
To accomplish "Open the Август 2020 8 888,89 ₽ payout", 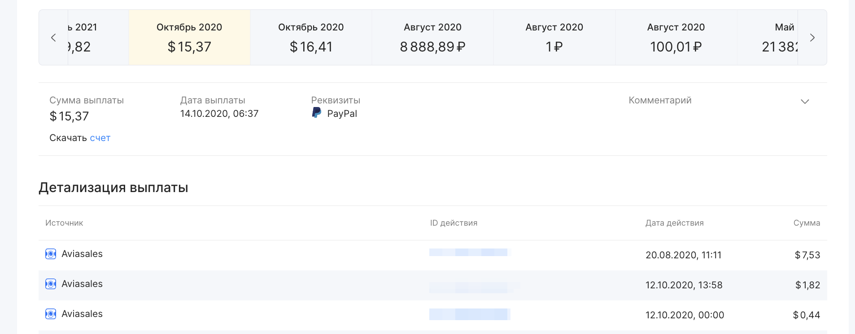I will tap(432, 38).
